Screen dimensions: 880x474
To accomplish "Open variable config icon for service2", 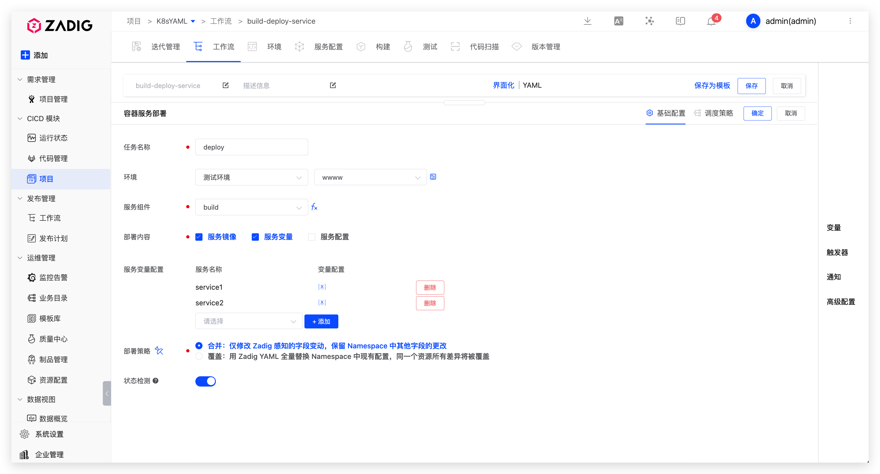I will click(322, 303).
